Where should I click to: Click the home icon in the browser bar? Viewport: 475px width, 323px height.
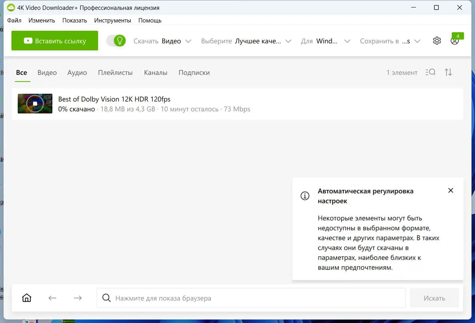[26, 298]
